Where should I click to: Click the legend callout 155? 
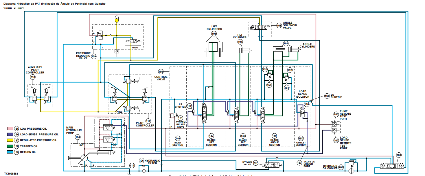click(x=16, y=129)
